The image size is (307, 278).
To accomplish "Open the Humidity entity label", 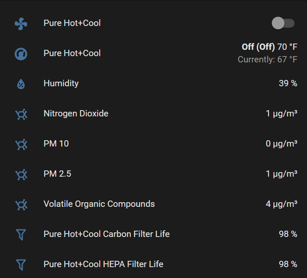I will (61, 84).
